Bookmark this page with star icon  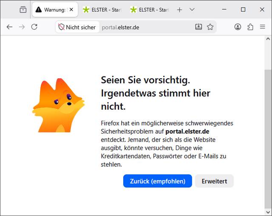tap(210, 27)
